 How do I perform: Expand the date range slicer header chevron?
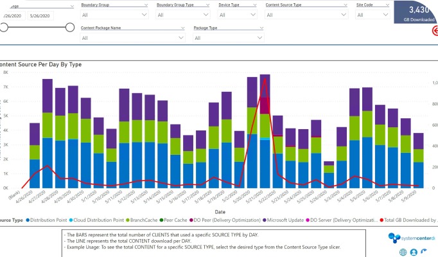pos(72,6)
